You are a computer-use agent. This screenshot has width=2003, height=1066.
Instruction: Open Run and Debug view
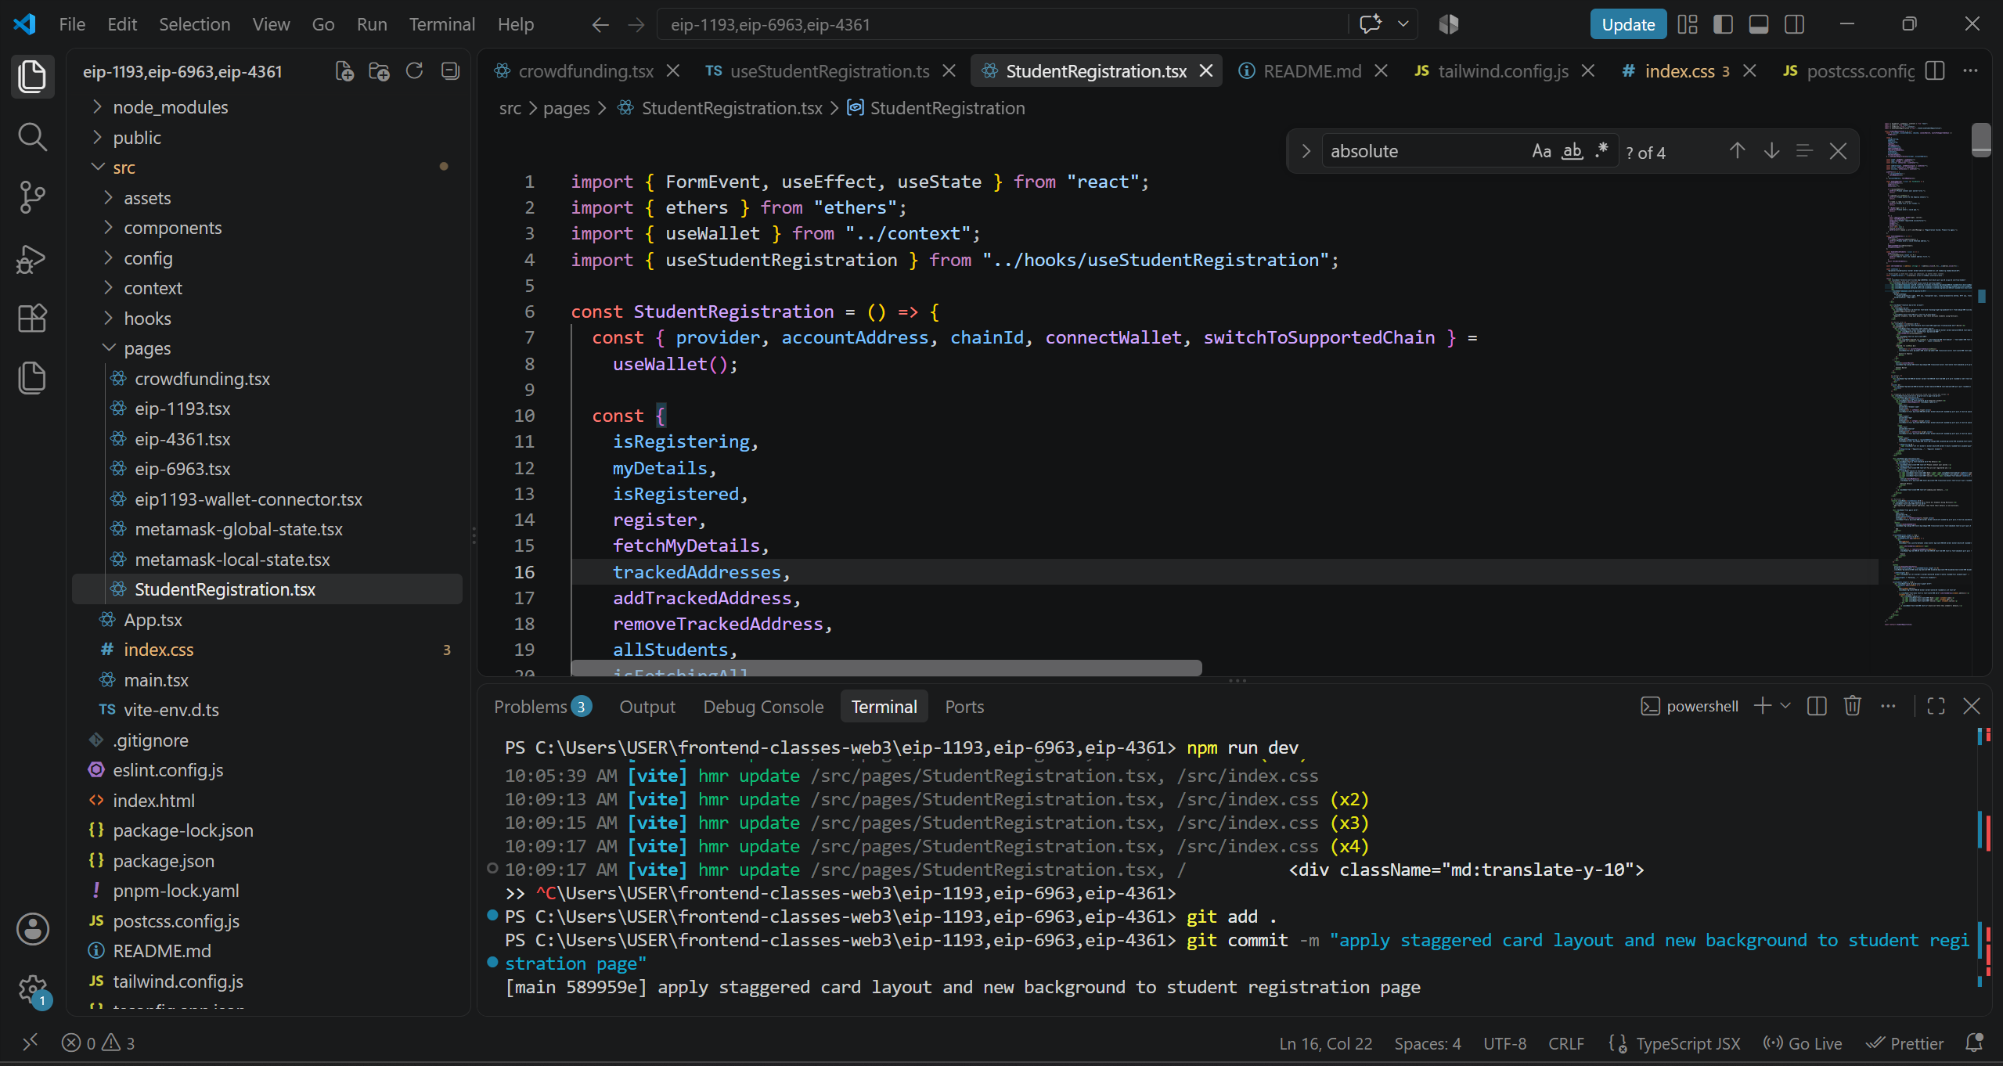click(32, 258)
